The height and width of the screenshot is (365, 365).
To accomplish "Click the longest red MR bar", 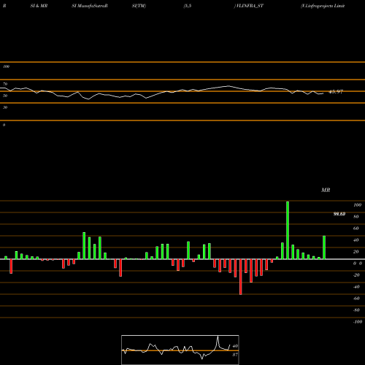I will pos(241,277).
